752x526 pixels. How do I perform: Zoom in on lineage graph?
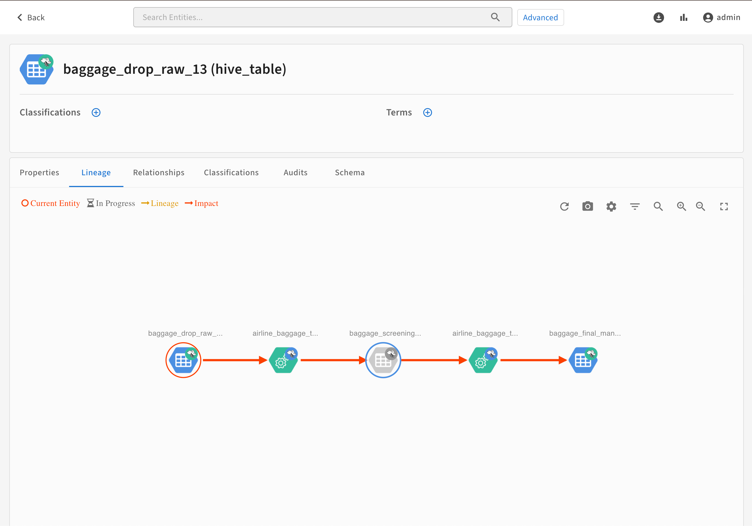pyautogui.click(x=681, y=206)
